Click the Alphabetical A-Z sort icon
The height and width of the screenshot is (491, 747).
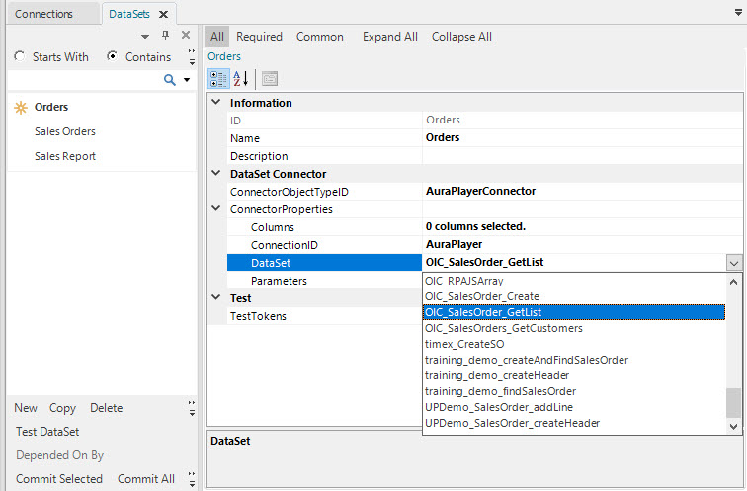click(x=240, y=79)
